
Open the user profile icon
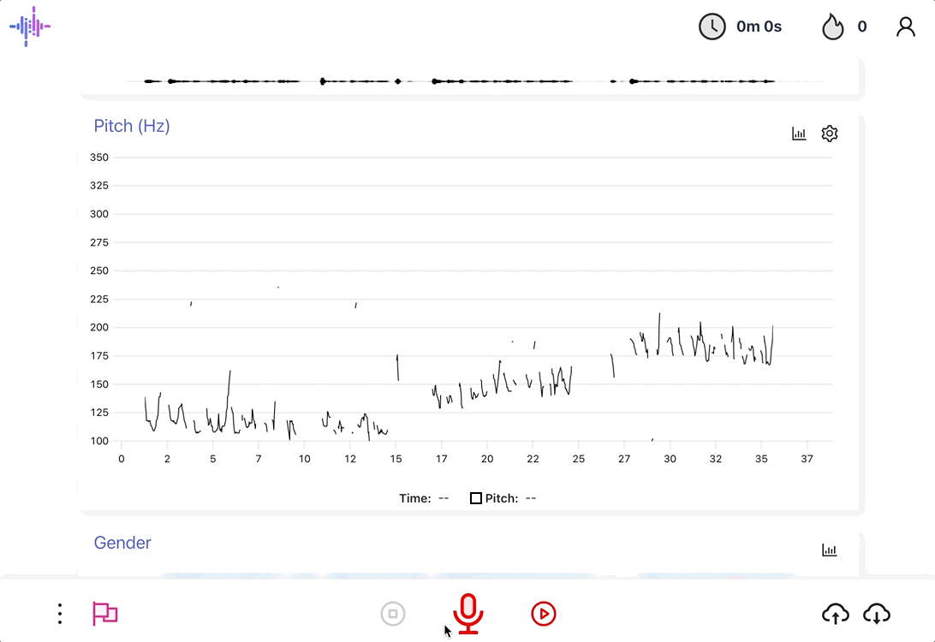tap(905, 27)
